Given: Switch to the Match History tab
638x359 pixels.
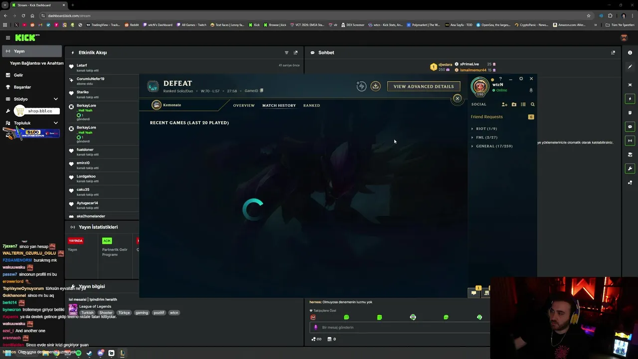Looking at the screenshot, I should pyautogui.click(x=279, y=106).
